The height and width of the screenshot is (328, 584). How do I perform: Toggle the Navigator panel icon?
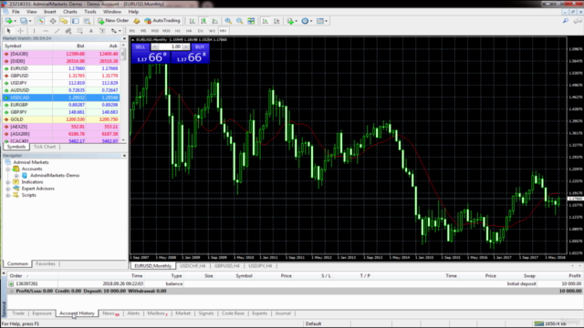[x=64, y=21]
